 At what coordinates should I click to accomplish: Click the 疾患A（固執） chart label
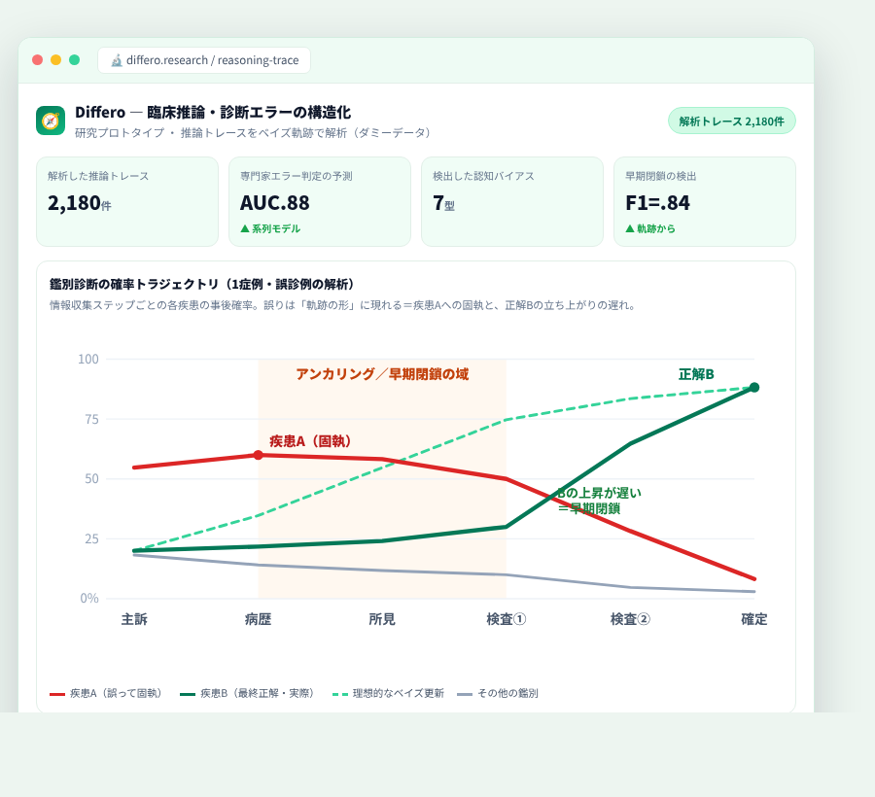click(x=310, y=441)
